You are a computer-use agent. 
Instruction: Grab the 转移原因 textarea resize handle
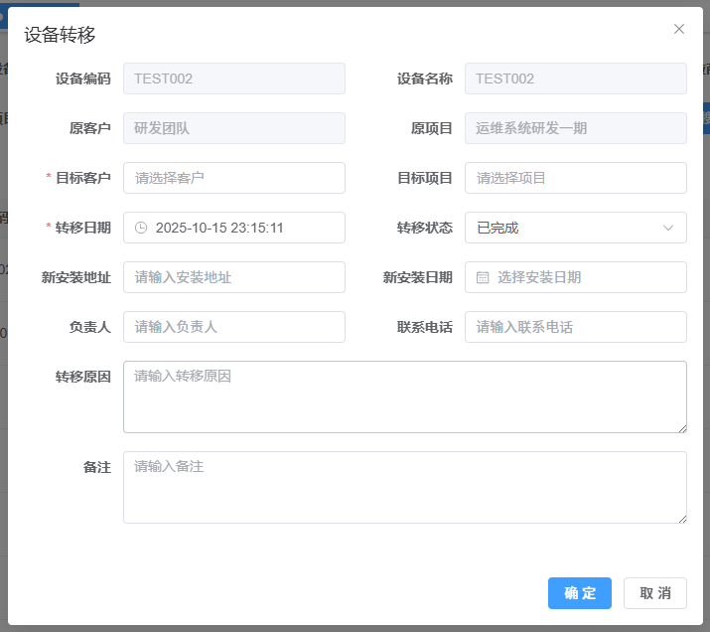681,427
